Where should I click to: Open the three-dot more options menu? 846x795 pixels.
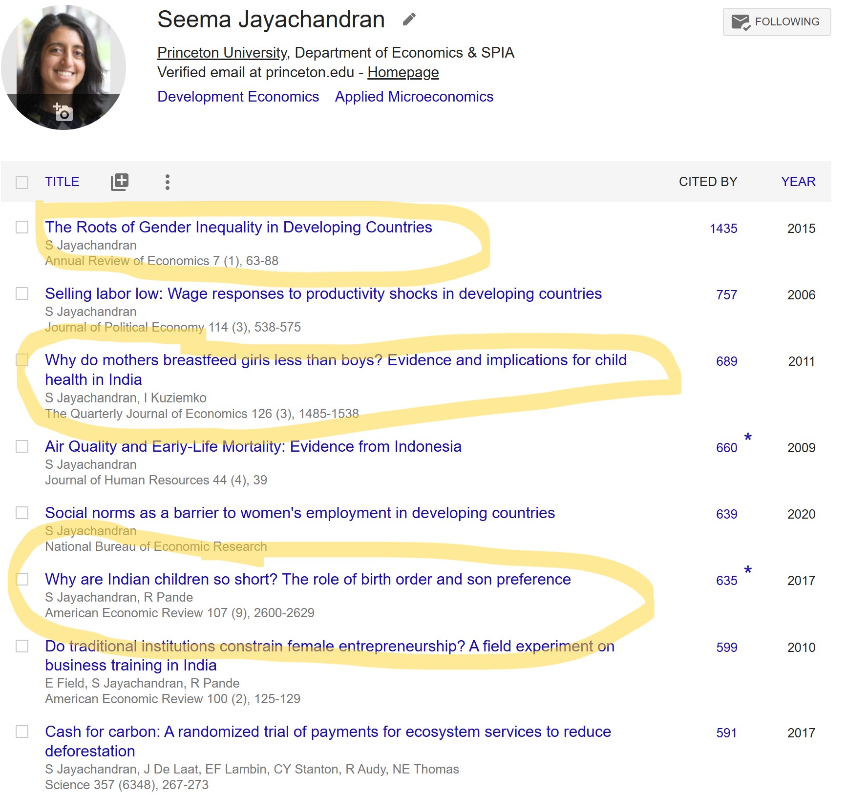coord(168,182)
